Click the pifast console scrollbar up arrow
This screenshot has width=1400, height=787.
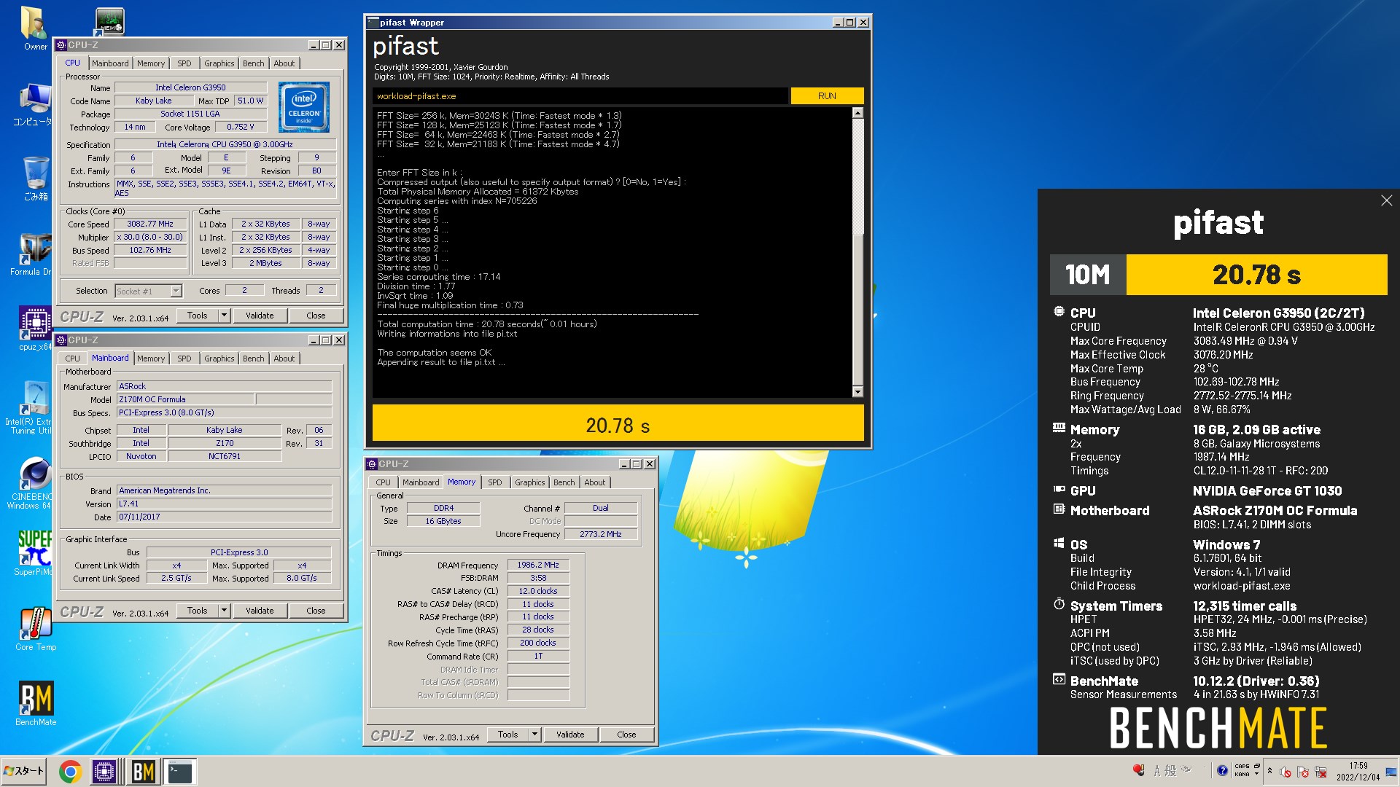(x=857, y=113)
